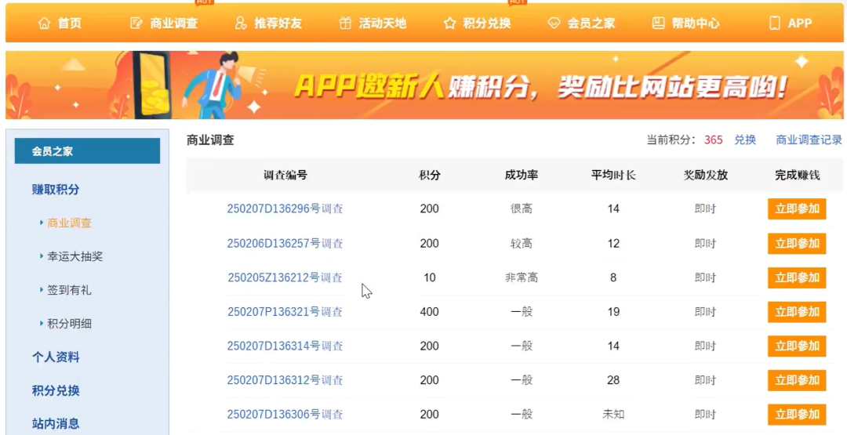Click the people icon beside 推荐好友
Viewport: 847px width, 435px height.
(x=241, y=24)
